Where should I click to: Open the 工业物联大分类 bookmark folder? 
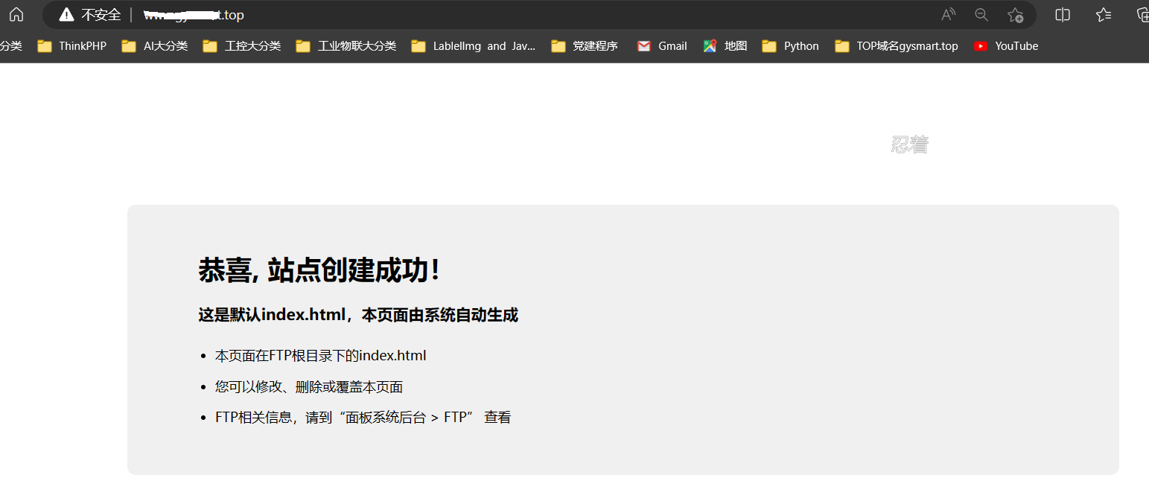pos(346,46)
